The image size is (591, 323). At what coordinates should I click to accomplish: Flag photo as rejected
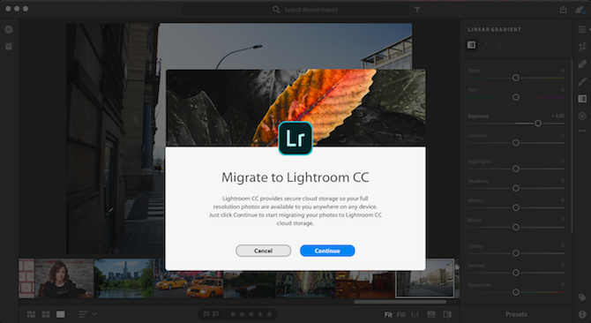point(215,314)
